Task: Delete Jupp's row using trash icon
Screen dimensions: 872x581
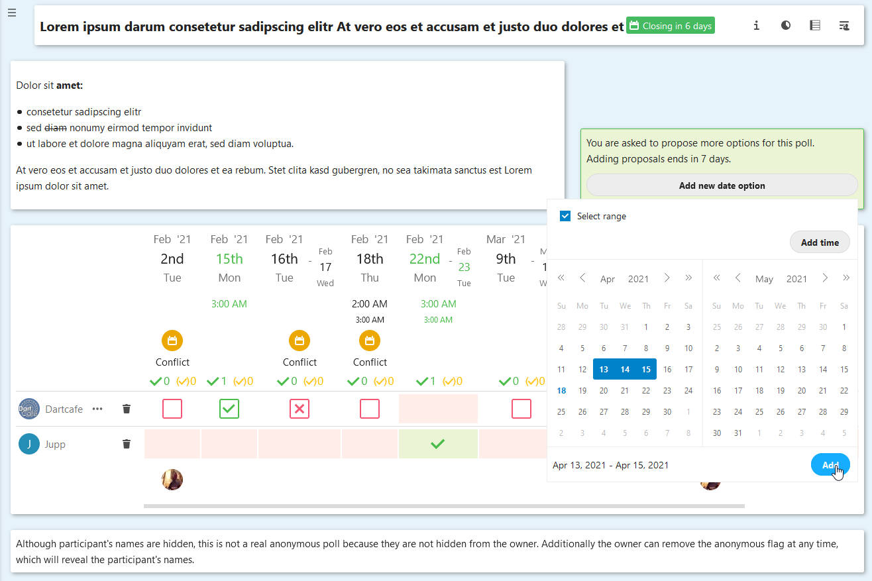Action: pyautogui.click(x=127, y=444)
